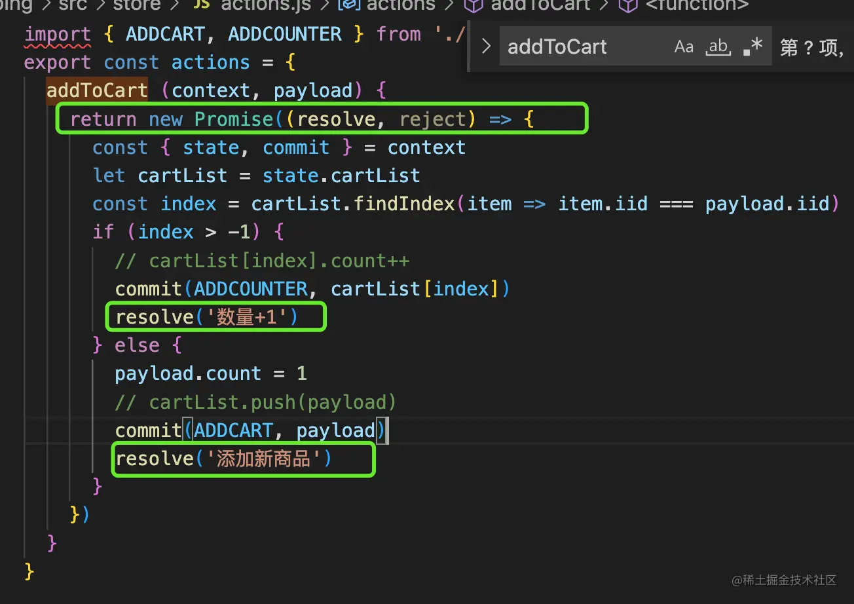
Task: Click the constant symbol icon before actions
Action: (x=350, y=5)
